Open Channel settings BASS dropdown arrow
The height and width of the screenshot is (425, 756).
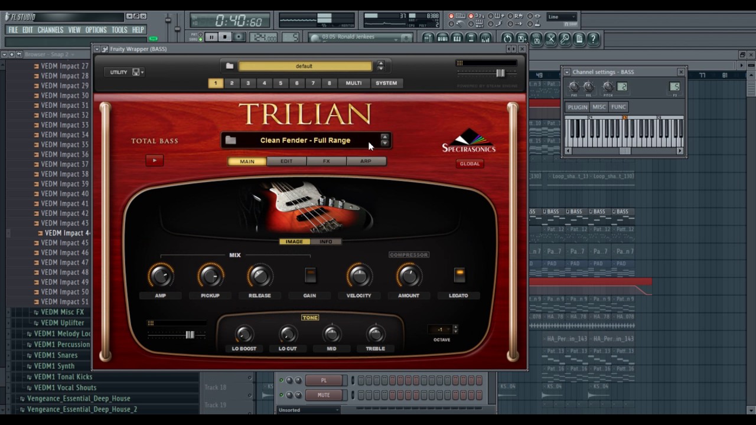point(567,72)
